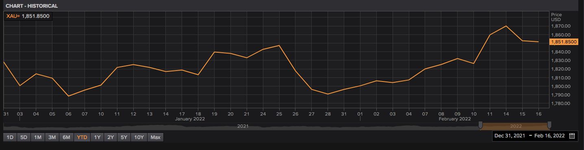
Task: Click the 1,790.00 price axis label
Action: pos(561,95)
